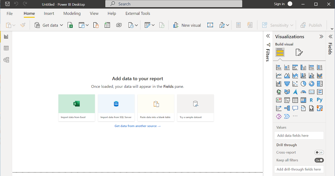This screenshot has height=176, width=335.
Task: Open the Get data dropdown arrow
Action: tap(61, 25)
